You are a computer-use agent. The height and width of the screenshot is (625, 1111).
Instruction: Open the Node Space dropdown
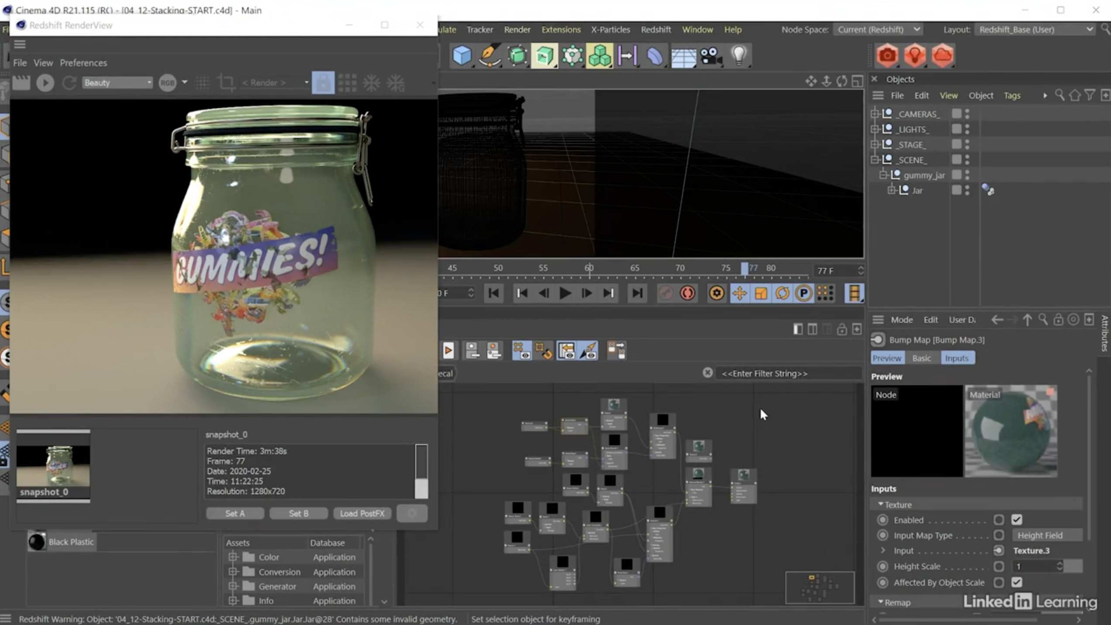click(x=878, y=29)
